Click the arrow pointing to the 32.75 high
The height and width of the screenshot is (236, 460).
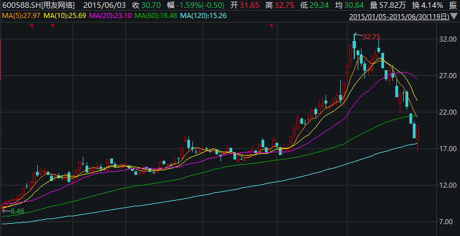coord(358,35)
